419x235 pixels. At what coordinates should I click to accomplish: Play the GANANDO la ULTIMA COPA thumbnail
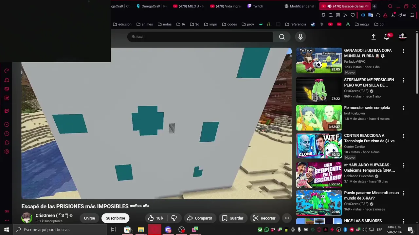[x=319, y=60]
